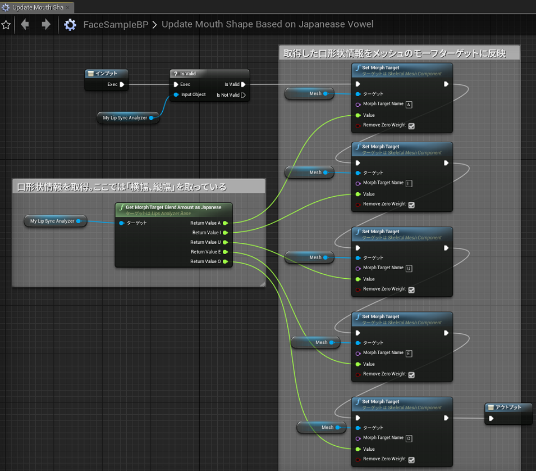Toggle Remove Zero Weight for morph target O
Viewport: 536px width, 471px height.
(411, 460)
